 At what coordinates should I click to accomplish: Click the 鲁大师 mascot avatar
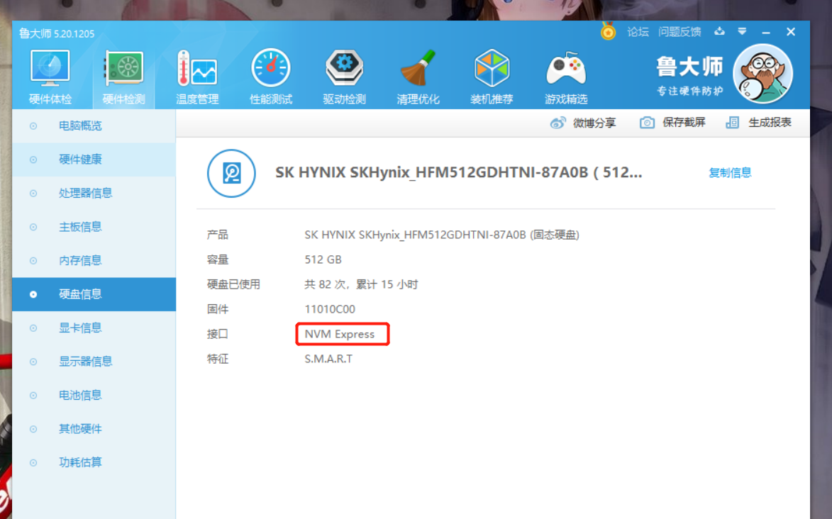pos(762,74)
